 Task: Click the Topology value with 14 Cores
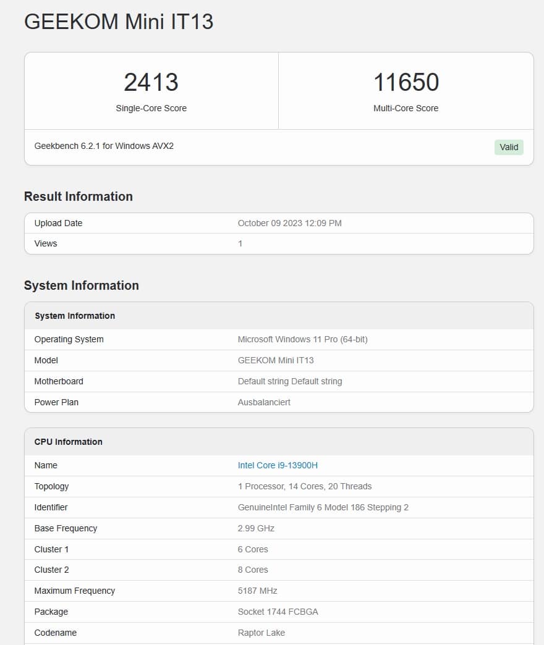click(305, 486)
